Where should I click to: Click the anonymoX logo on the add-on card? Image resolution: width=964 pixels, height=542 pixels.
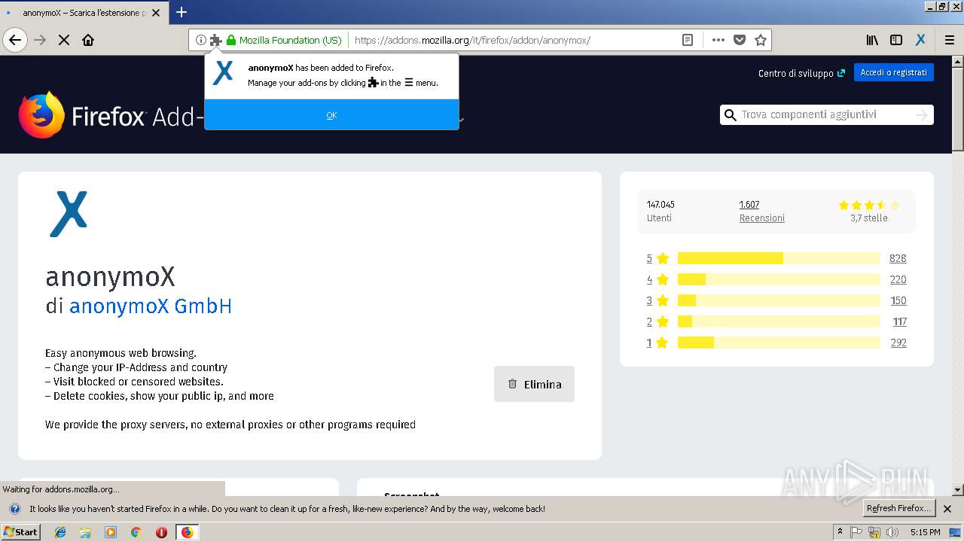[x=69, y=214]
